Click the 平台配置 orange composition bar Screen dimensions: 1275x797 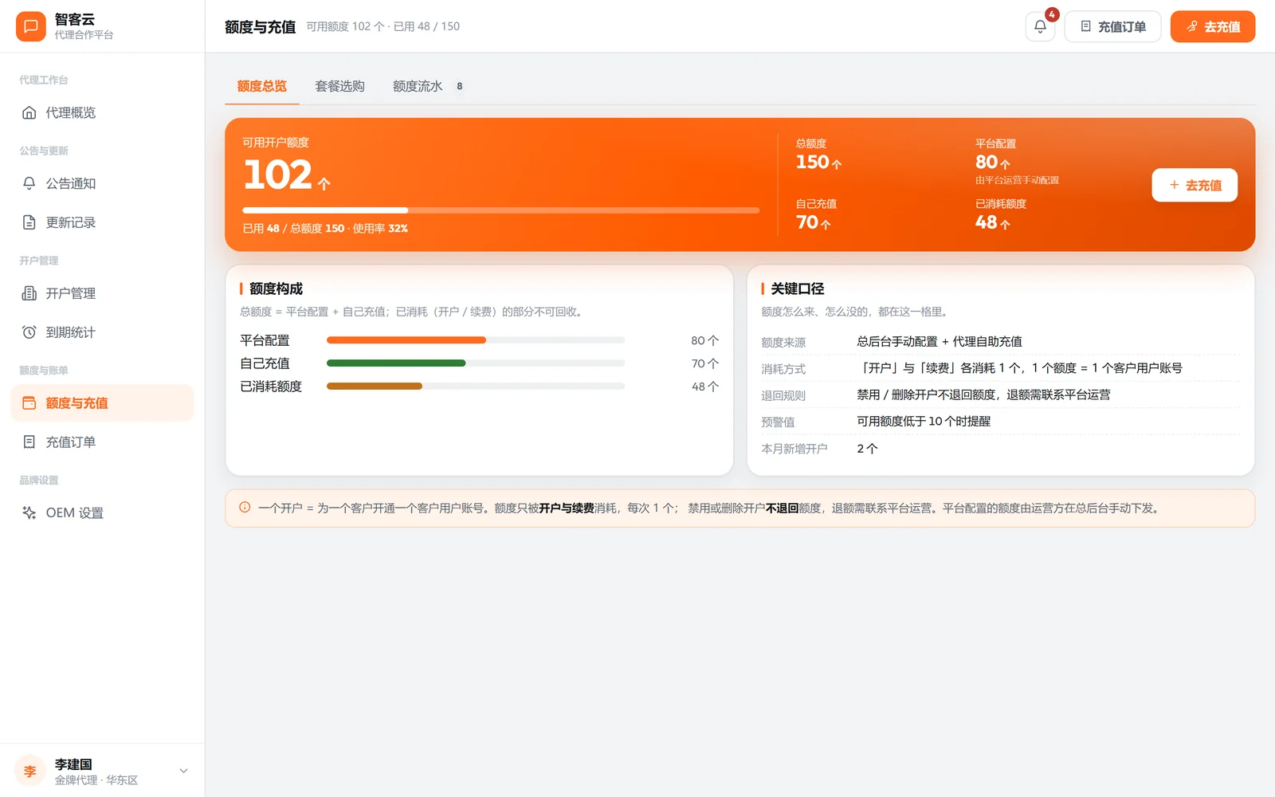[x=406, y=340]
